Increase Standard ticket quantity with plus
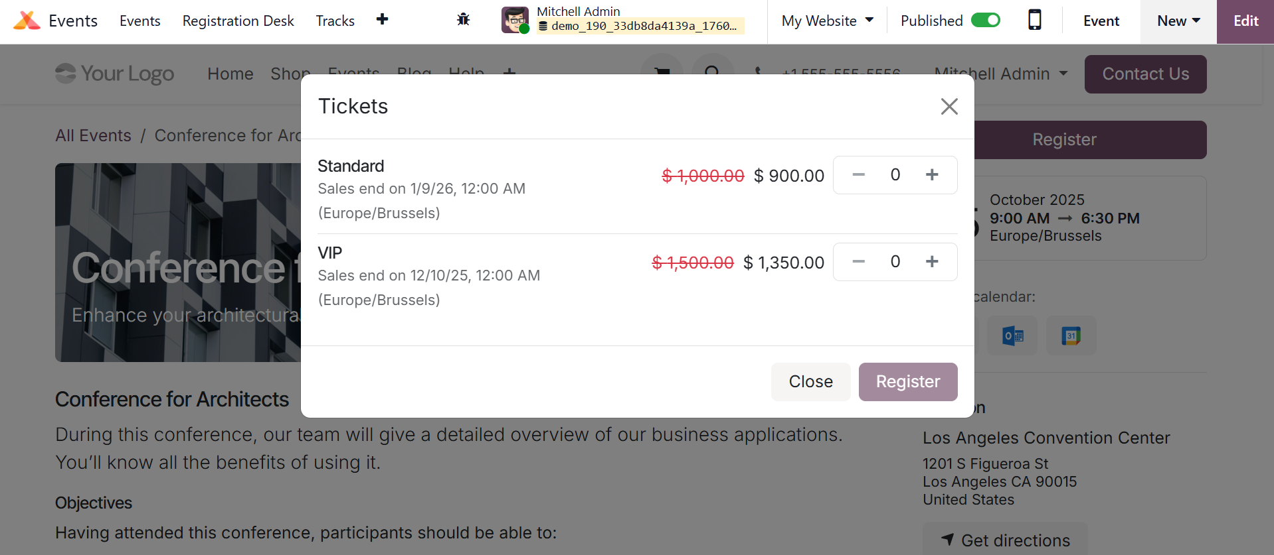This screenshot has height=555, width=1274. (932, 175)
